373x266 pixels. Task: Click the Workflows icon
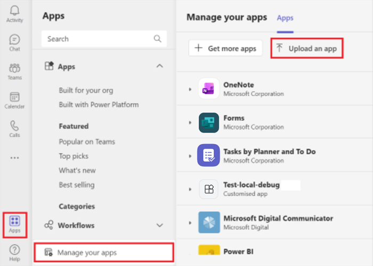tap(49, 225)
